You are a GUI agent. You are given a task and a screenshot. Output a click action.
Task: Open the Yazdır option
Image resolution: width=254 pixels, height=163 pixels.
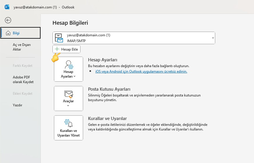[17, 105]
